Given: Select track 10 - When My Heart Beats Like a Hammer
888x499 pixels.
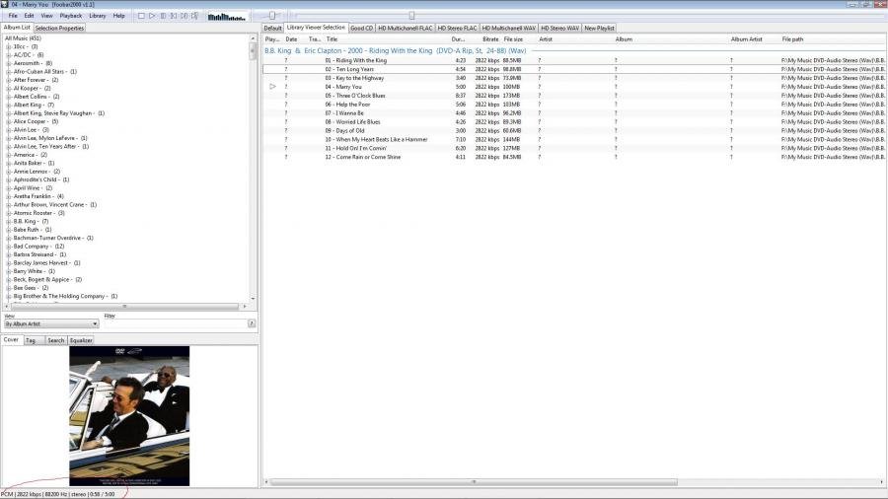Looking at the screenshot, I should (574, 139).
